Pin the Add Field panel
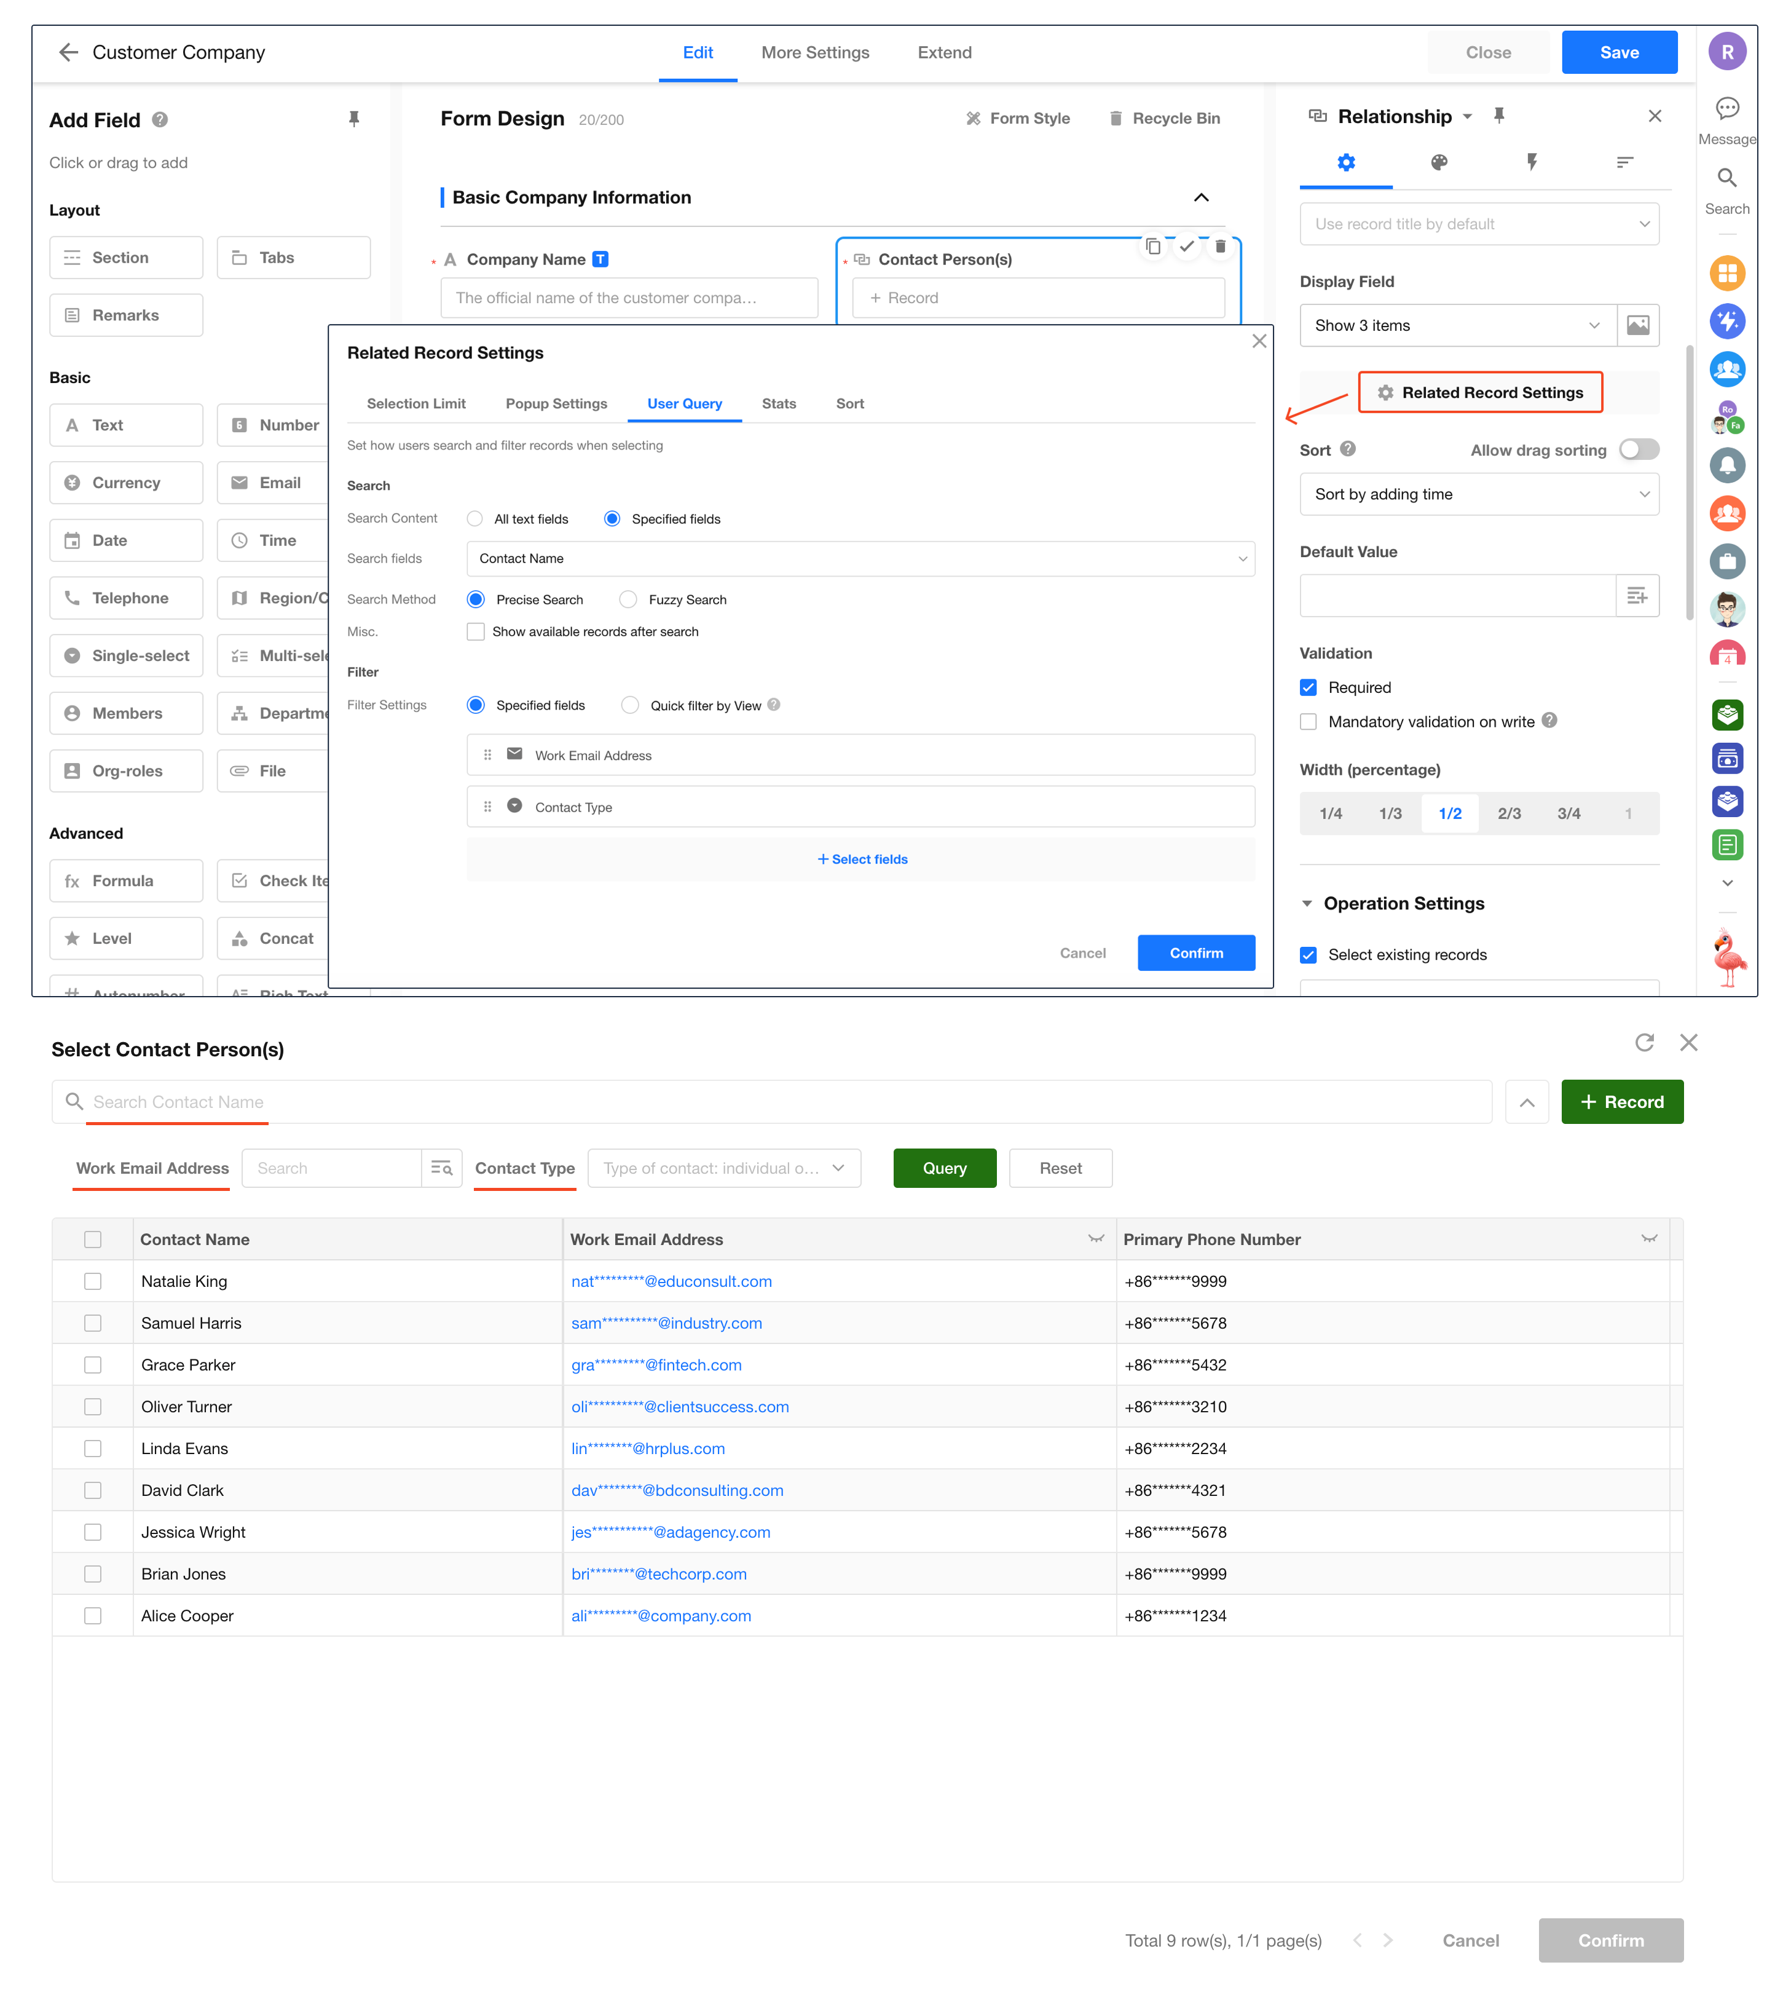 point(353,119)
